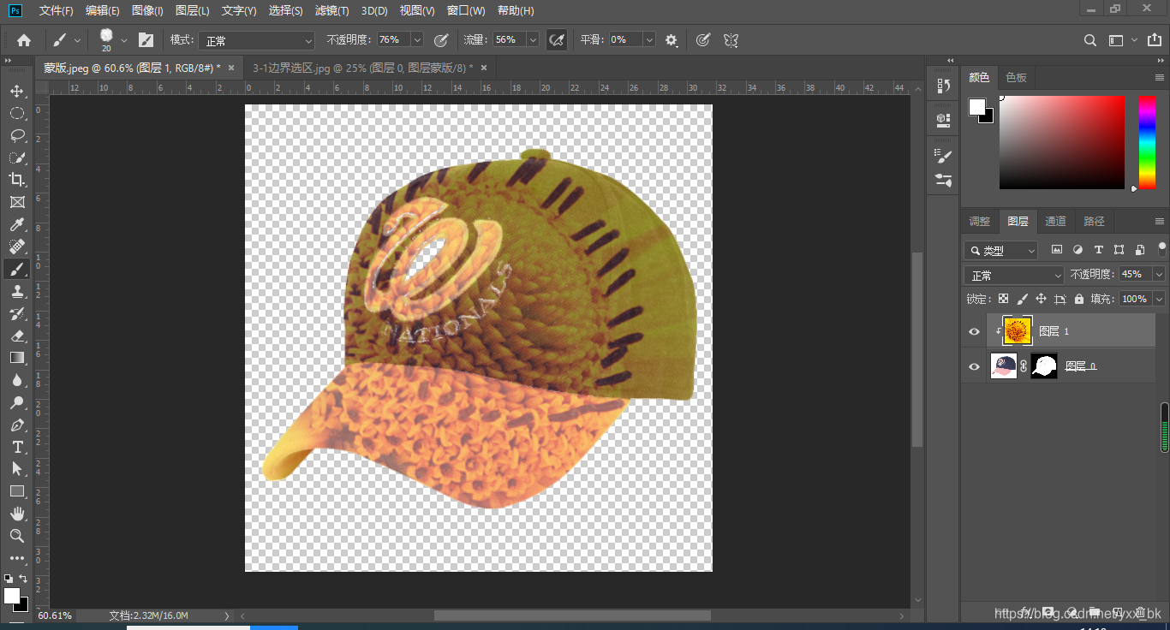The width and height of the screenshot is (1170, 630).
Task: Select the Blur tool
Action: pyautogui.click(x=17, y=380)
